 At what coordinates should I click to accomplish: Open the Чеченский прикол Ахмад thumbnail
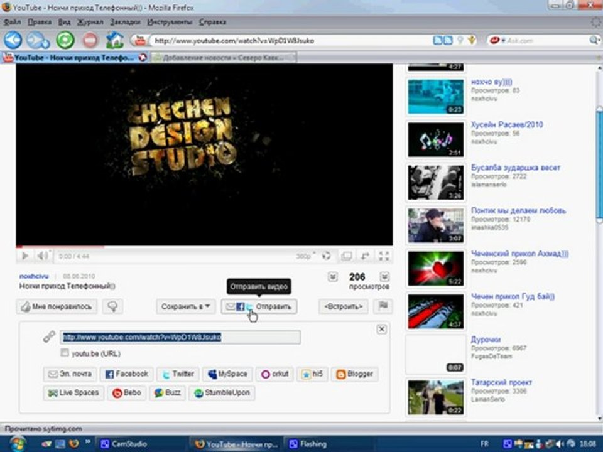click(436, 268)
